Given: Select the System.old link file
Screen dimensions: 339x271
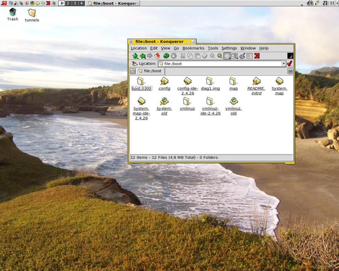Looking at the screenshot, I should point(164,106).
